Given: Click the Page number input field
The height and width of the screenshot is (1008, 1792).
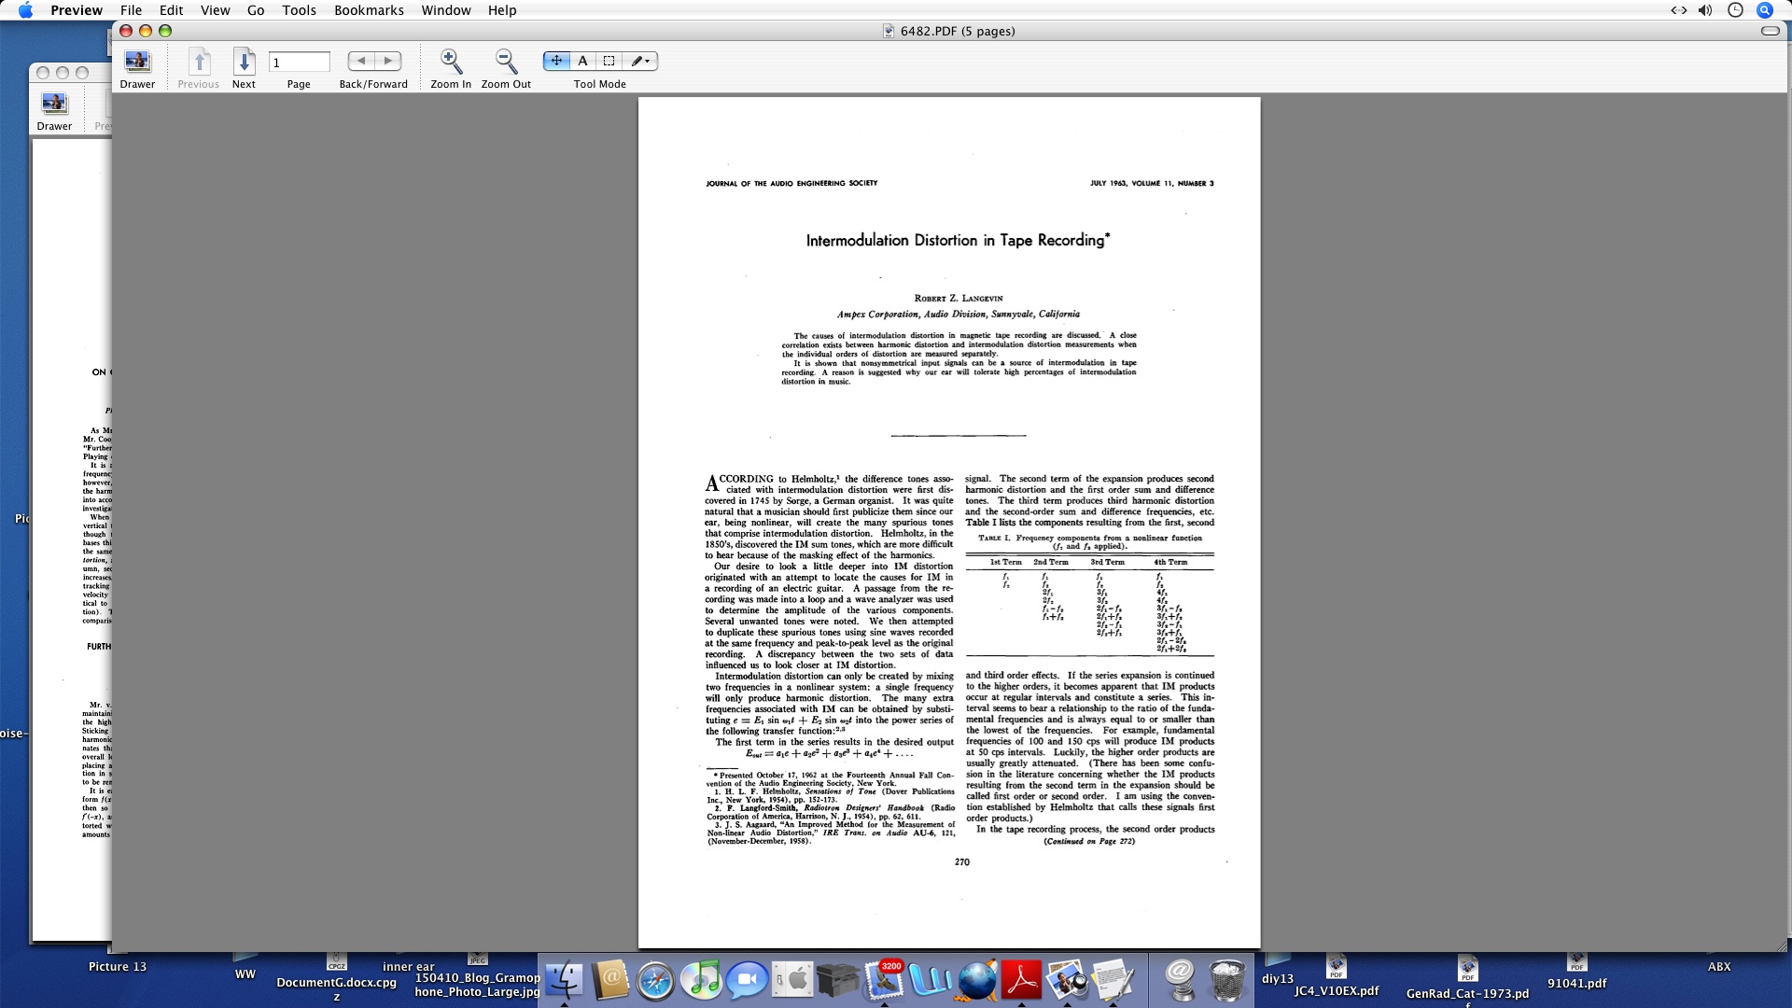Looking at the screenshot, I should [299, 63].
